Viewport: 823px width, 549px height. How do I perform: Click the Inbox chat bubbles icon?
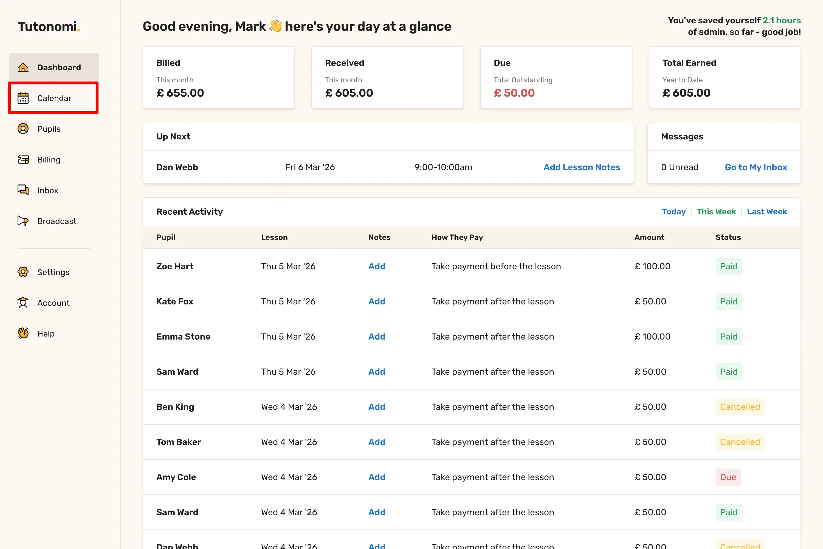[23, 190]
